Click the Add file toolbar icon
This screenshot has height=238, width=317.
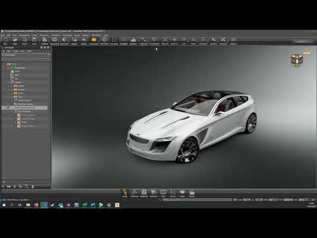[x=24, y=40]
